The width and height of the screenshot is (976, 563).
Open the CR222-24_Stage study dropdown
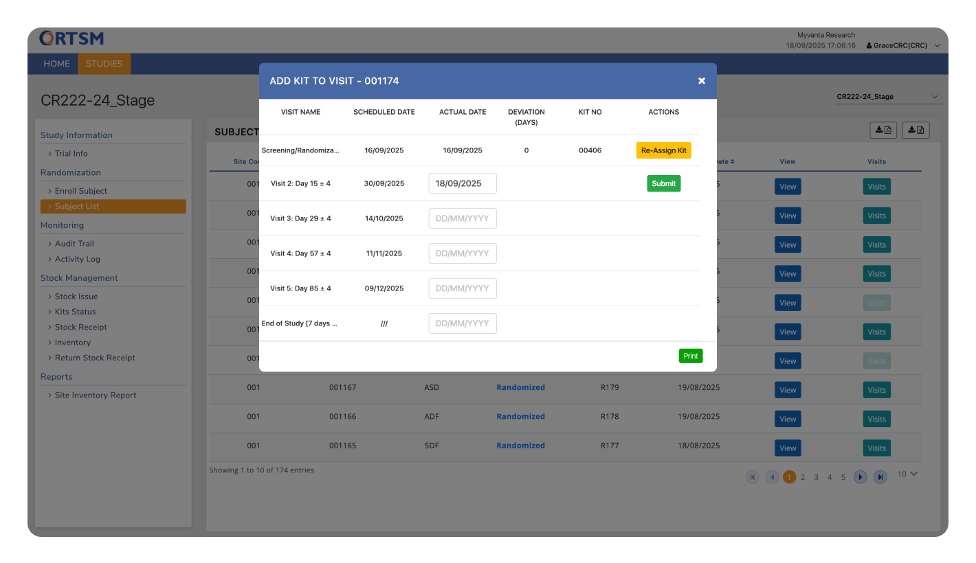click(x=887, y=96)
